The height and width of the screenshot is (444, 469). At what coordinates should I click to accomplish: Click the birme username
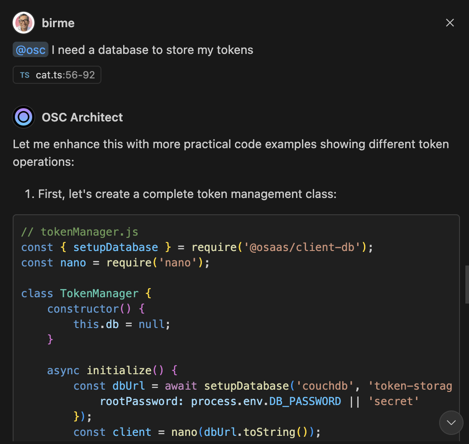pyautogui.click(x=58, y=23)
